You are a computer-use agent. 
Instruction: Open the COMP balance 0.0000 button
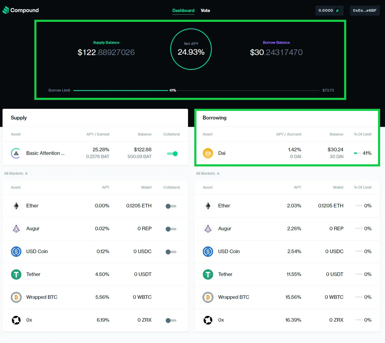click(x=329, y=11)
